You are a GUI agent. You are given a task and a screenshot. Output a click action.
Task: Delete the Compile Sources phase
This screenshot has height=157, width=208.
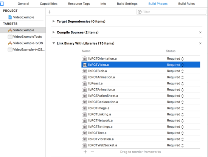(200, 32)
